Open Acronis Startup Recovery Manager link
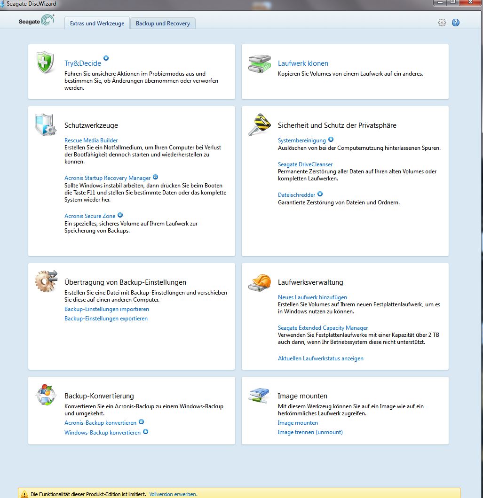 point(108,178)
